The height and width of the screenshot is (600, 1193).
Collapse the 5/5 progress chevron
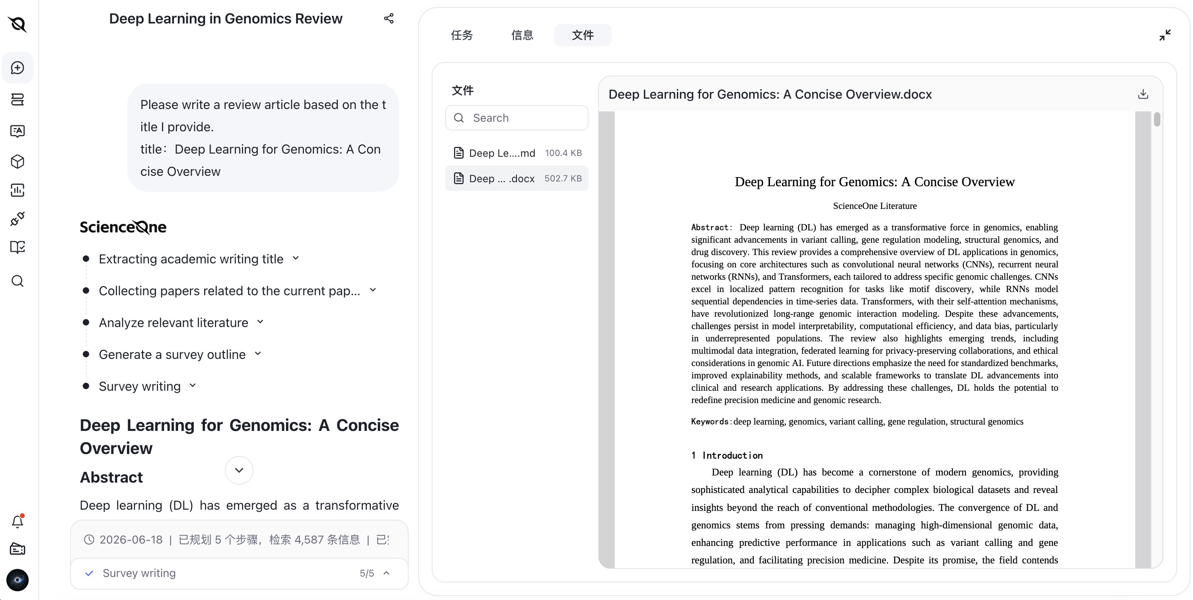(x=386, y=573)
